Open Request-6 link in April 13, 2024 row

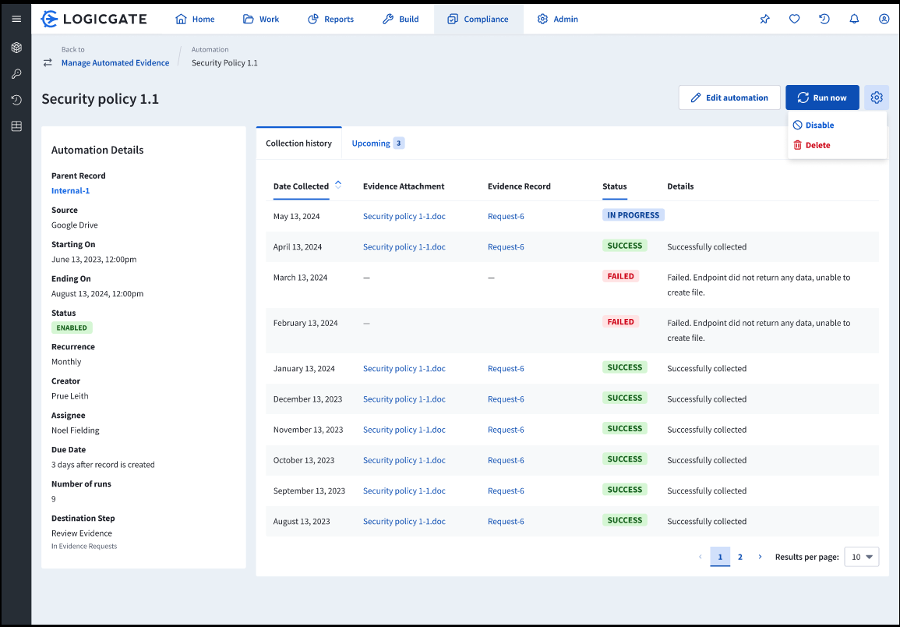click(506, 247)
